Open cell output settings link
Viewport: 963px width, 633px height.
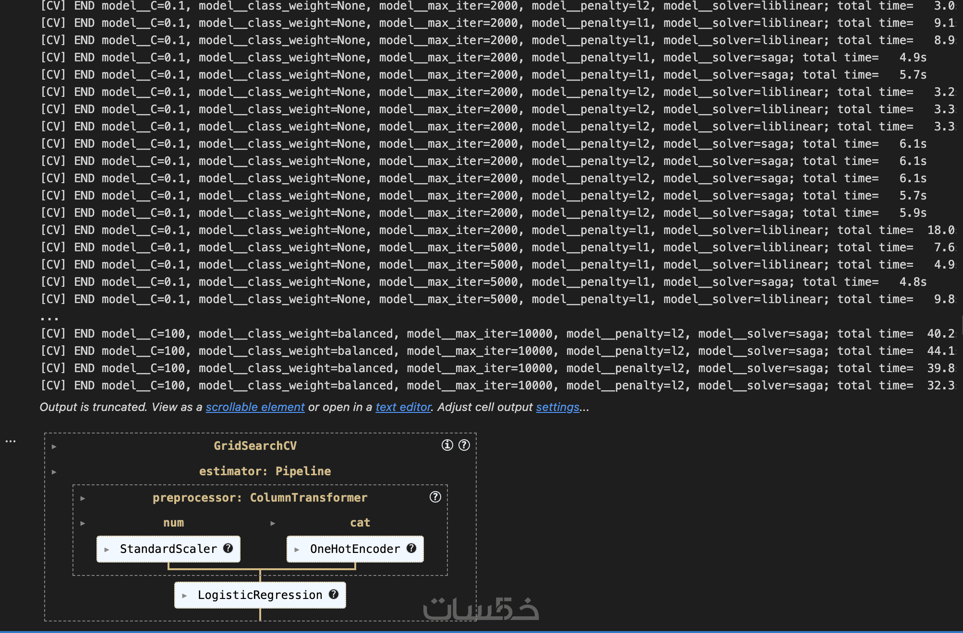point(557,407)
